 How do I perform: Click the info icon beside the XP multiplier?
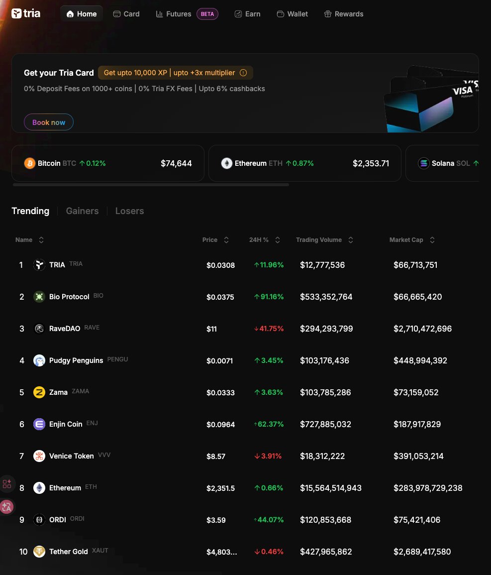coord(243,73)
